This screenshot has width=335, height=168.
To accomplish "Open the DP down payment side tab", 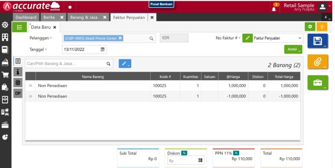I will 18,93.
